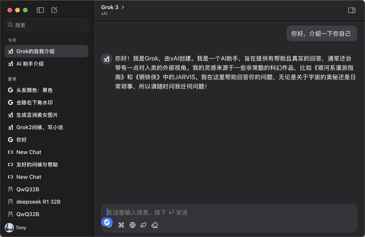Toggle web search globe icon
This screenshot has height=237, width=365.
(132, 225)
